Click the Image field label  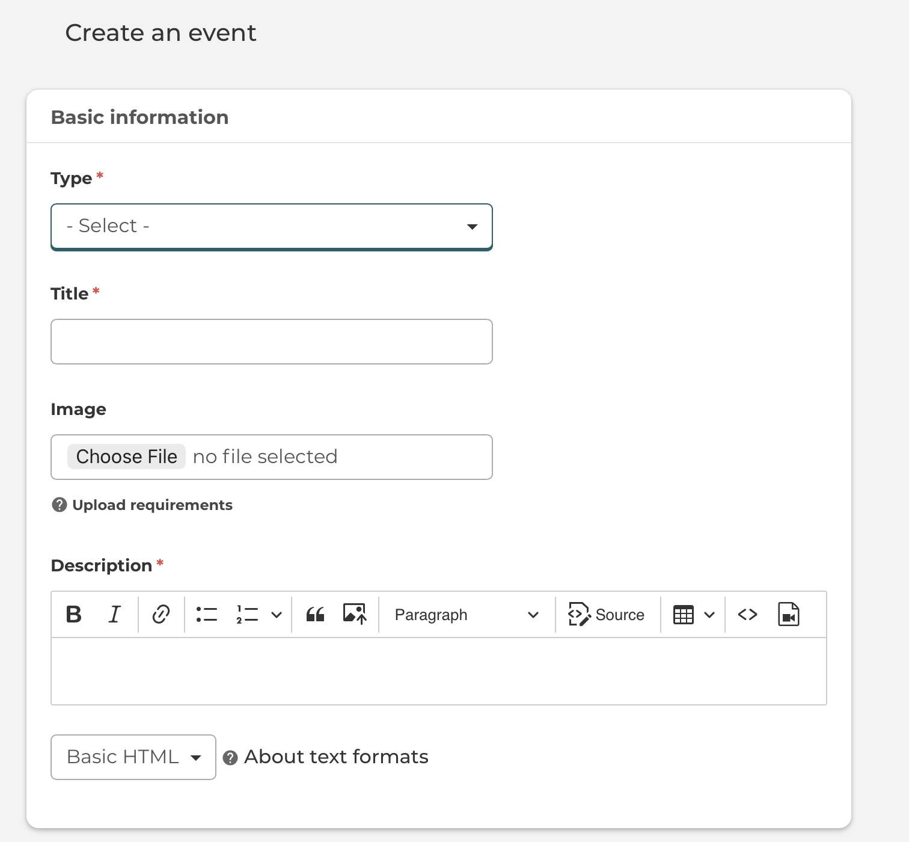(78, 410)
